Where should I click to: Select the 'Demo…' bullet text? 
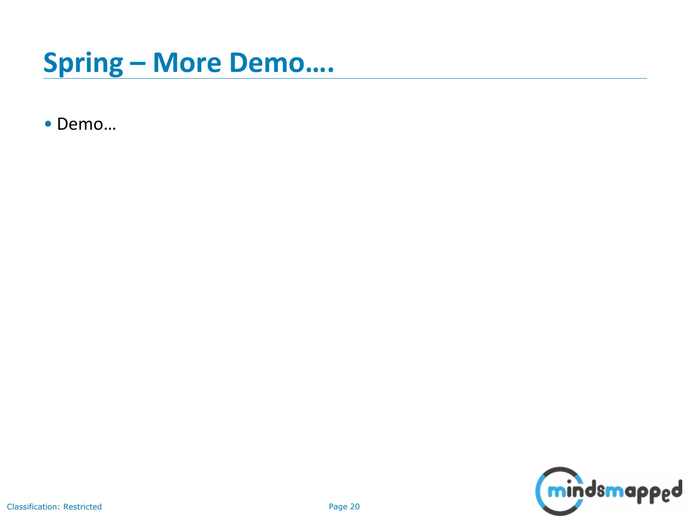pos(86,124)
